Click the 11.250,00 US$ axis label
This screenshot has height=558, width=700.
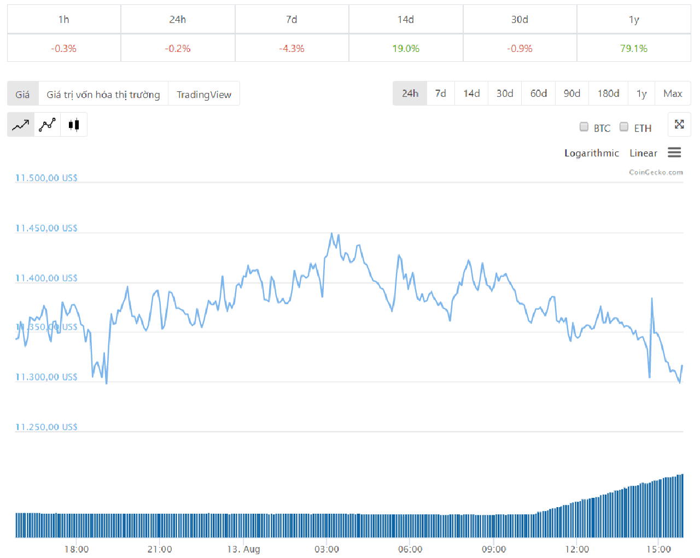pos(46,427)
